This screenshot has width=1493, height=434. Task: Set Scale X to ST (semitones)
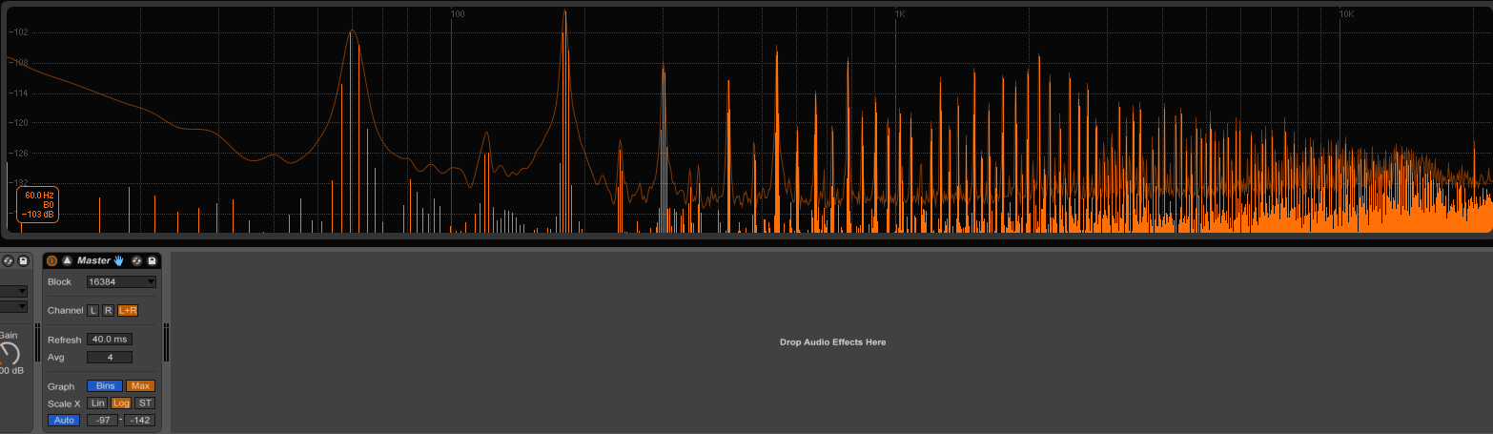[x=145, y=403]
